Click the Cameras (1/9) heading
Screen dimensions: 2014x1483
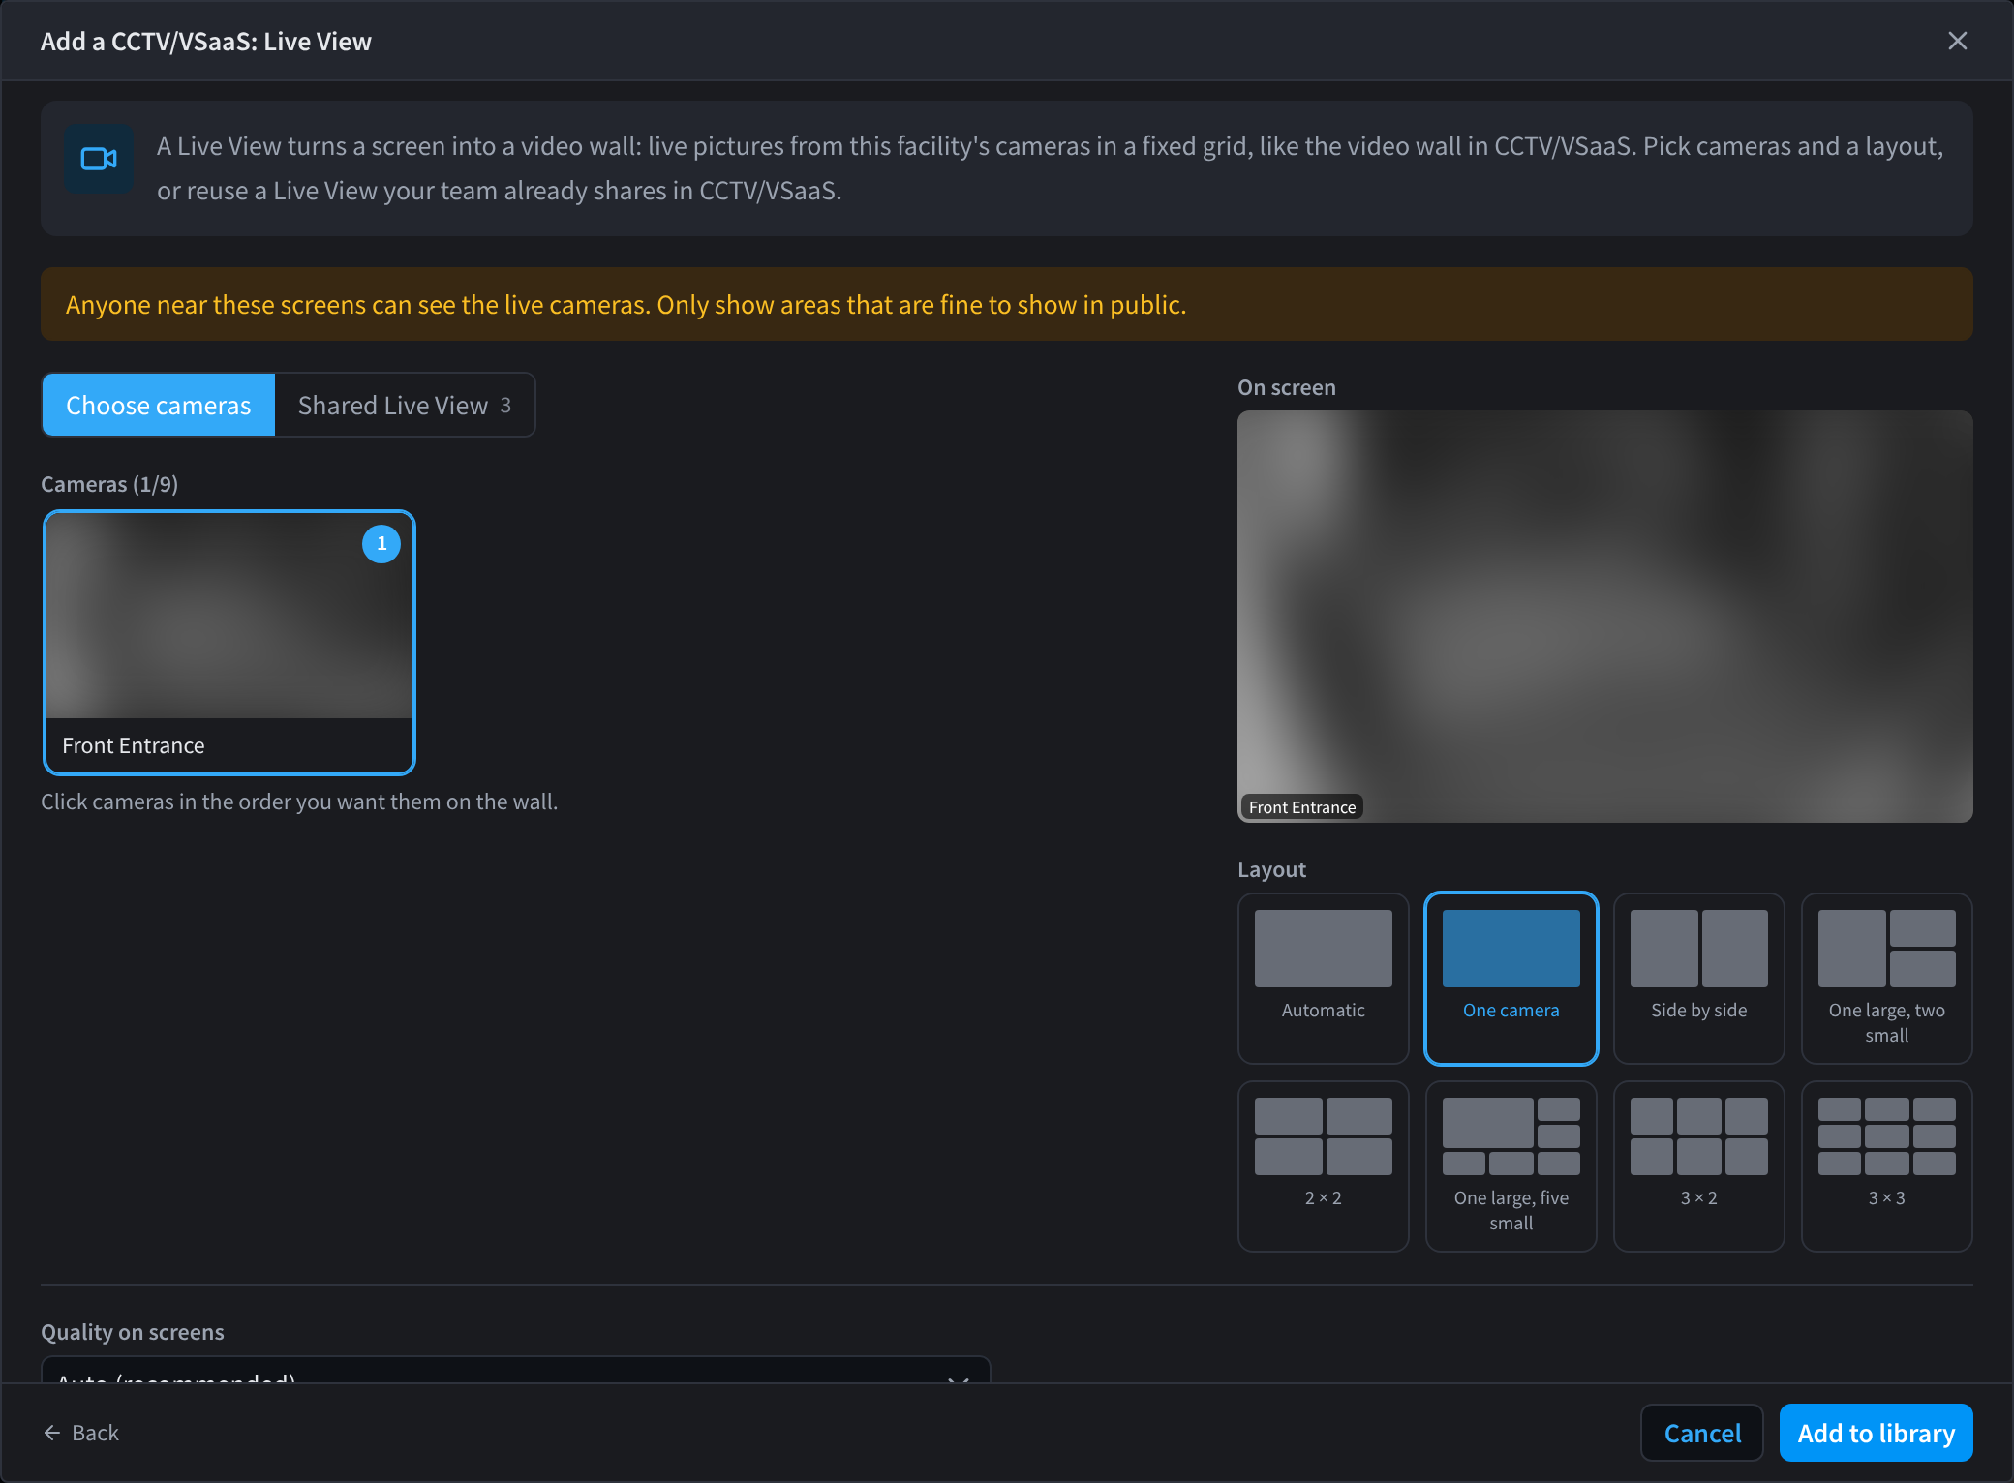tap(109, 484)
